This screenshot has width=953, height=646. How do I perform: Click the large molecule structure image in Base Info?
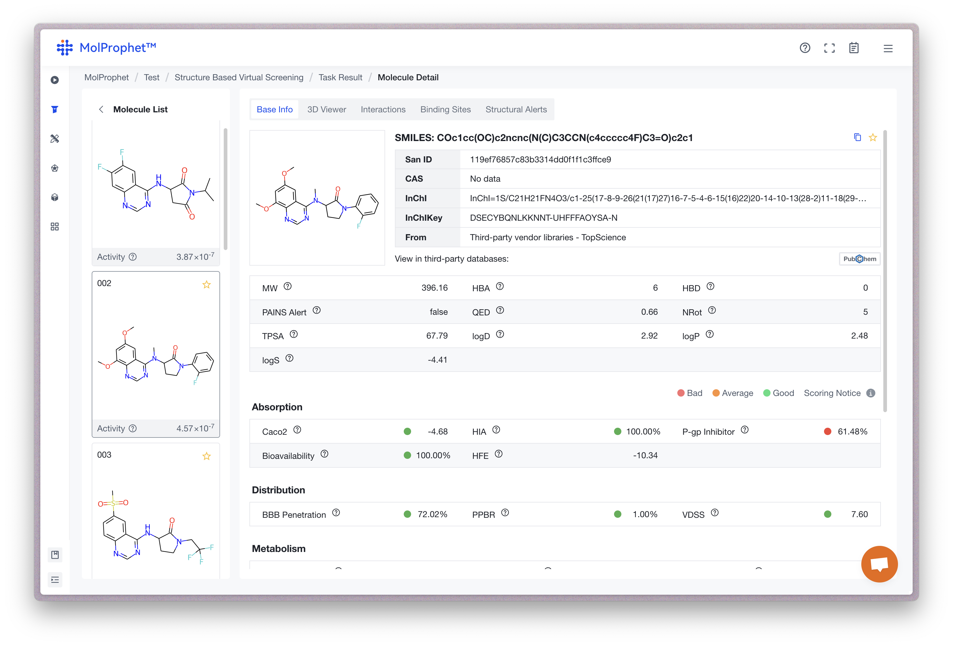tap(317, 198)
